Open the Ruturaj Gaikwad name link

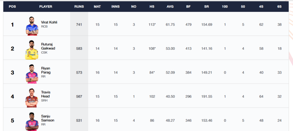(x=48, y=46)
